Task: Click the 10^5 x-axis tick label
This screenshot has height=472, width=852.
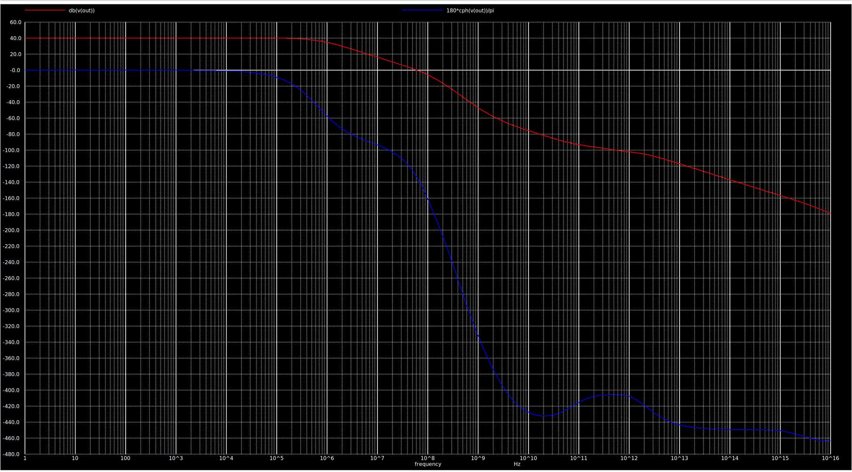Action: click(277, 458)
